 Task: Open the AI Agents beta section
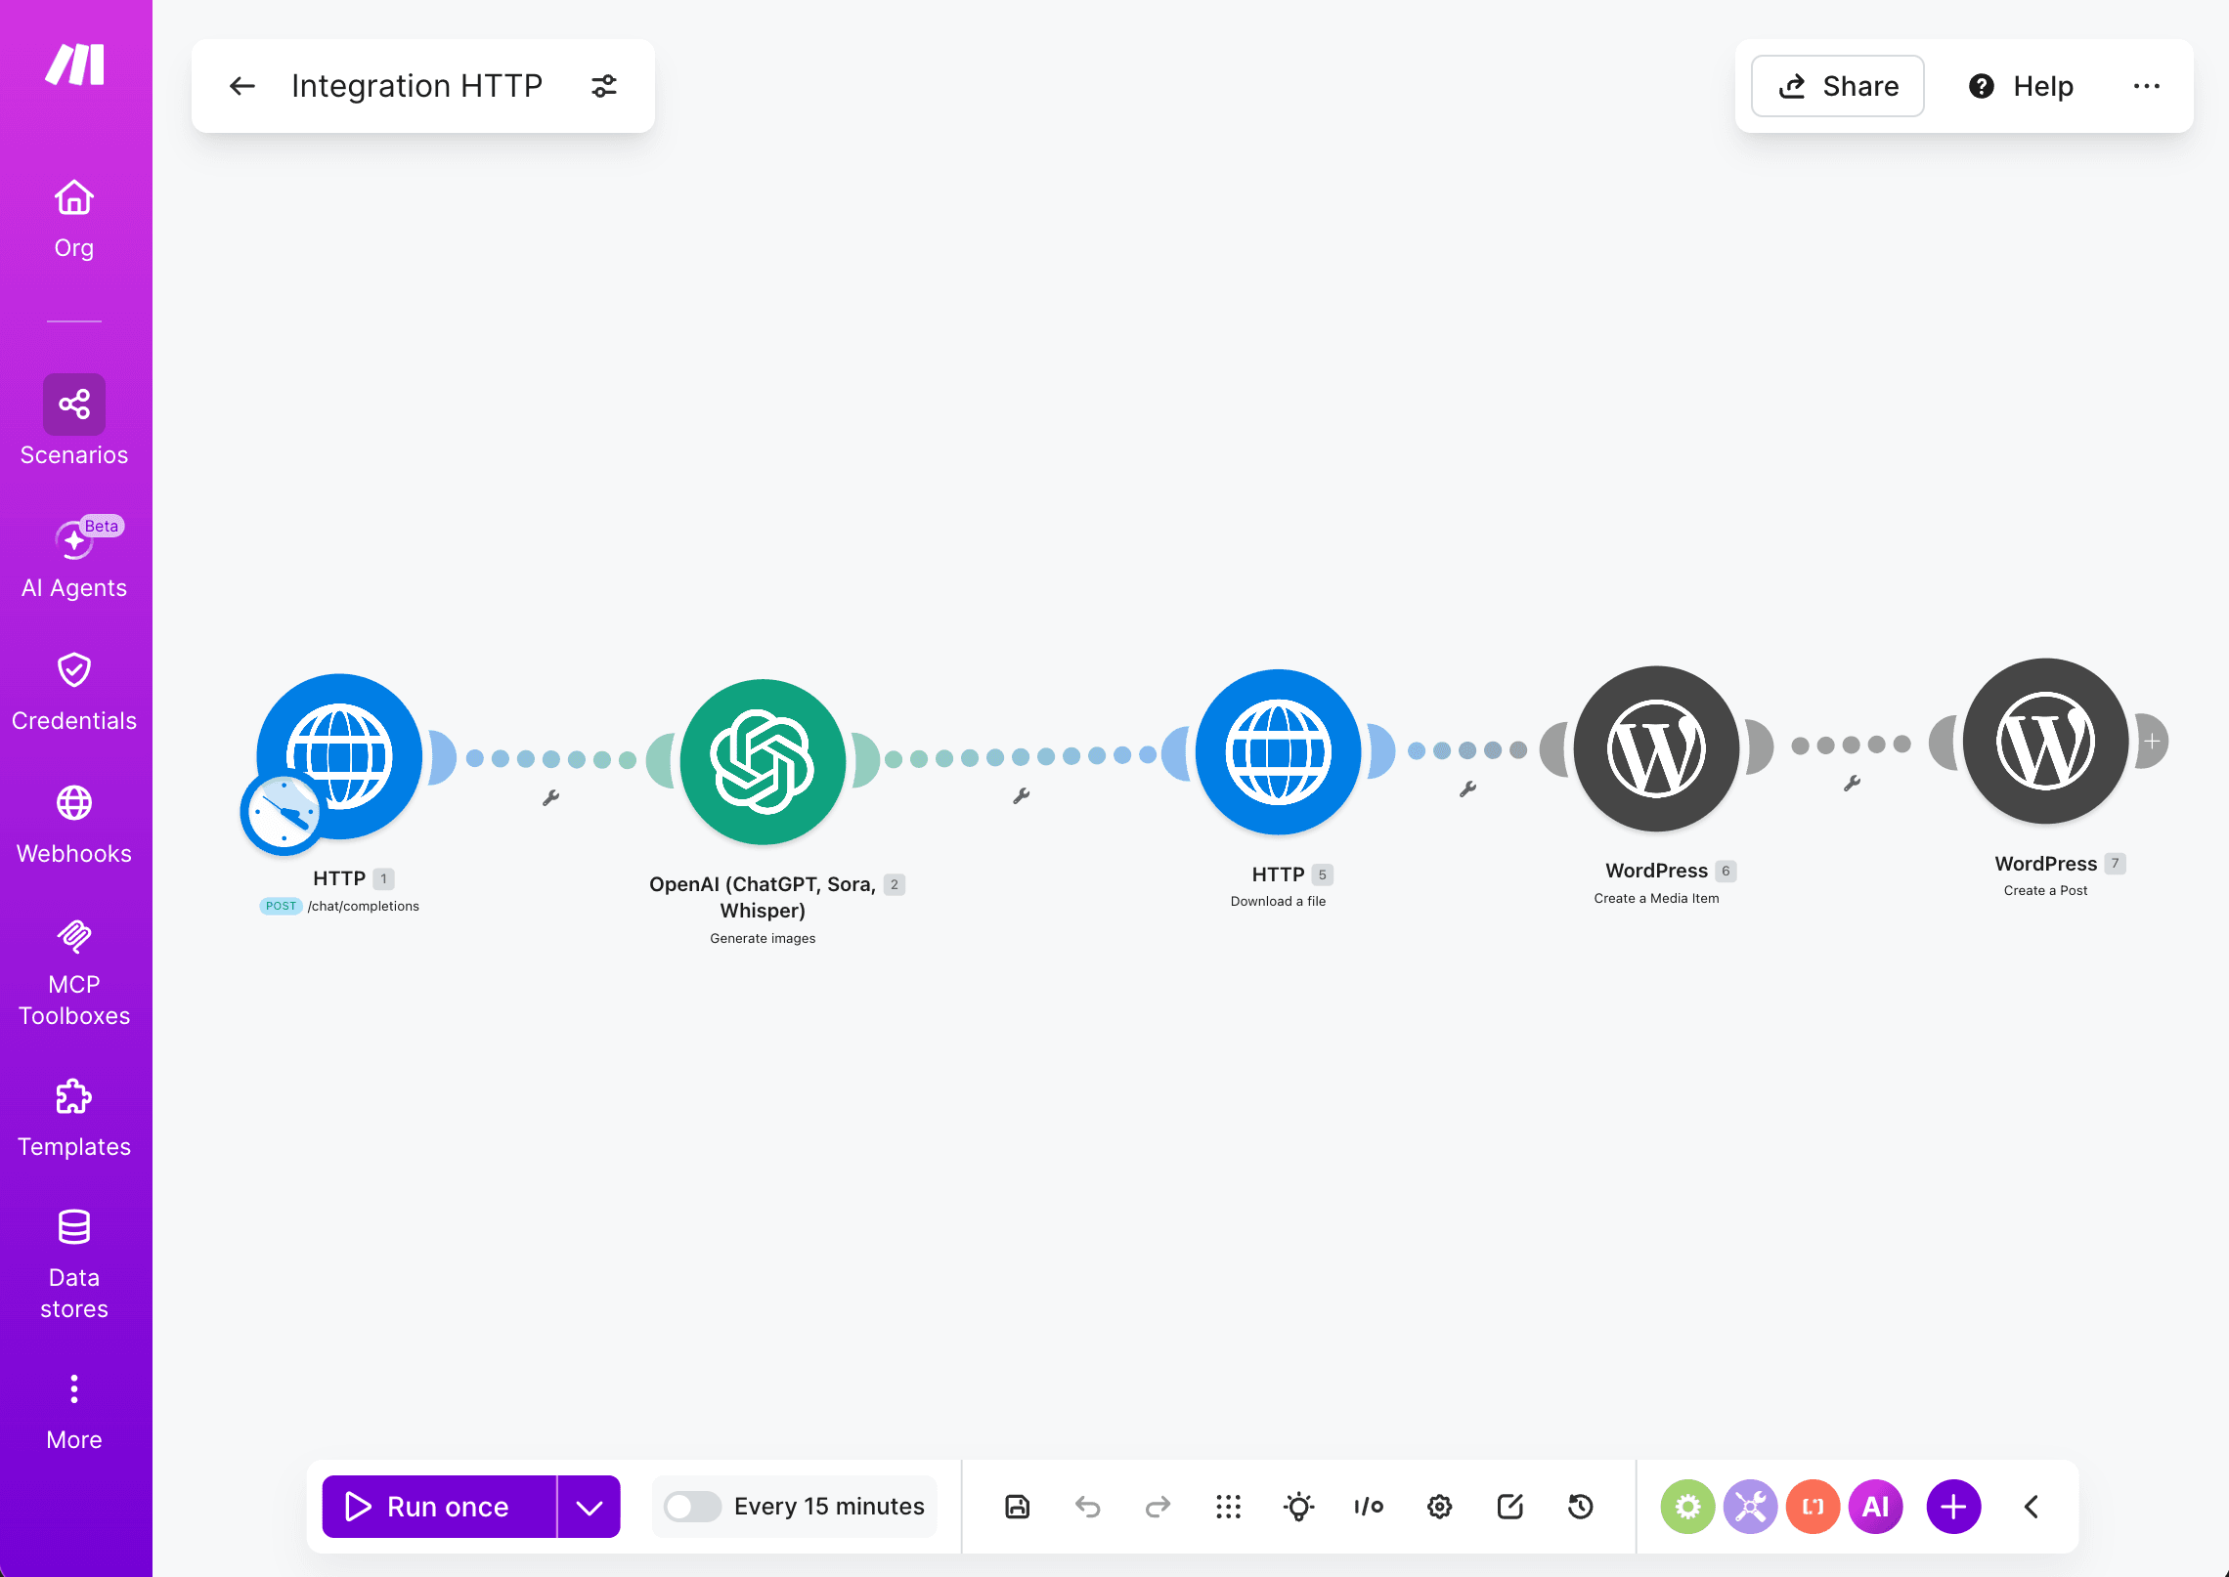click(x=74, y=558)
